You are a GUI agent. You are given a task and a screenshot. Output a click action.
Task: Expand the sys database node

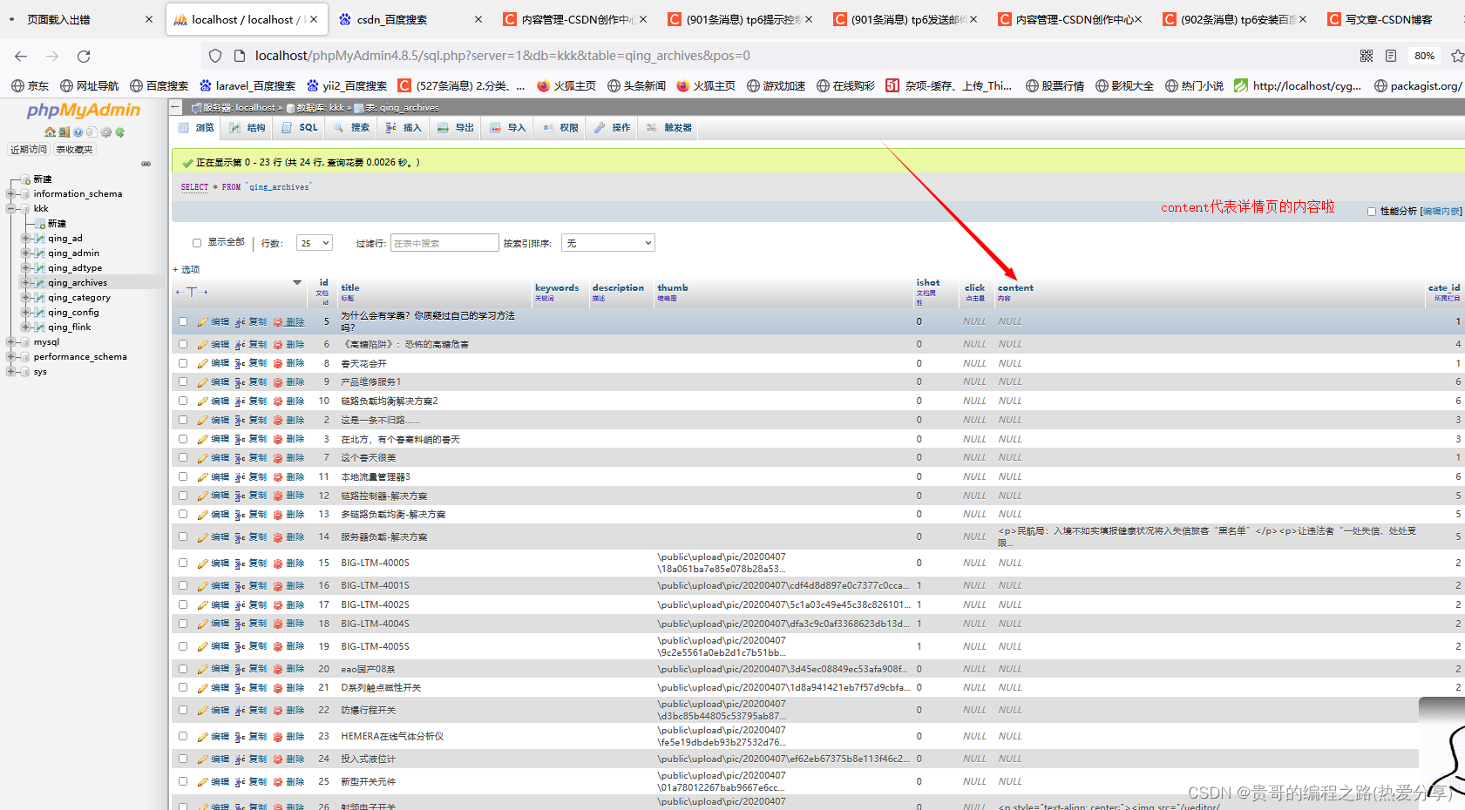click(x=10, y=372)
